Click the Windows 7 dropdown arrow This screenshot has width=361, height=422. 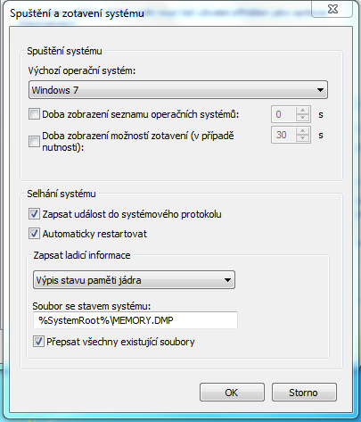click(x=320, y=90)
